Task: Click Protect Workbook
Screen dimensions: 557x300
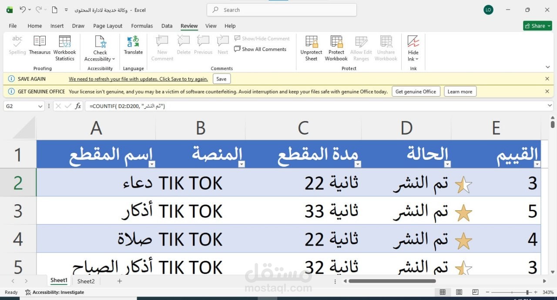Action: click(x=336, y=48)
